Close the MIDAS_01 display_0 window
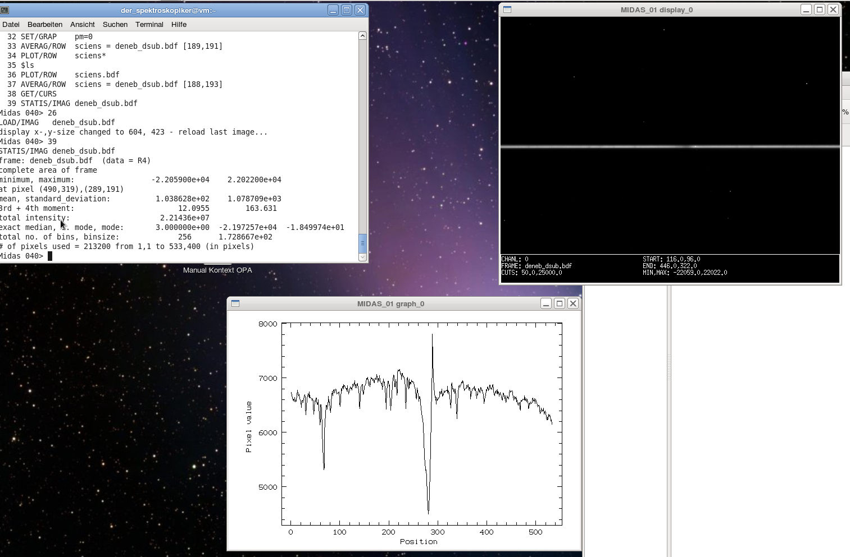 tap(833, 10)
